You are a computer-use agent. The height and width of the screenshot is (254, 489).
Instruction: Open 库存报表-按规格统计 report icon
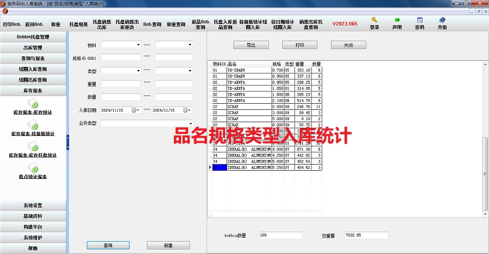click(33, 126)
